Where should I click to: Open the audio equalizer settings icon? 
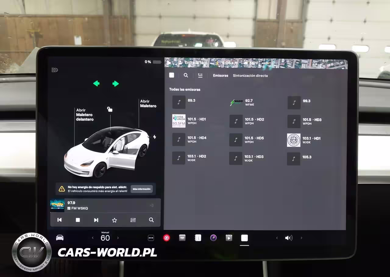pyautogui.click(x=133, y=220)
